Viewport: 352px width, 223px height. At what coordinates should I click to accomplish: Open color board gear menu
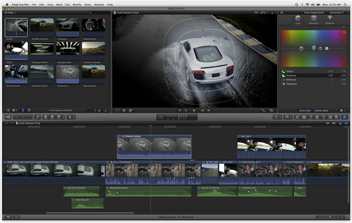click(x=342, y=111)
